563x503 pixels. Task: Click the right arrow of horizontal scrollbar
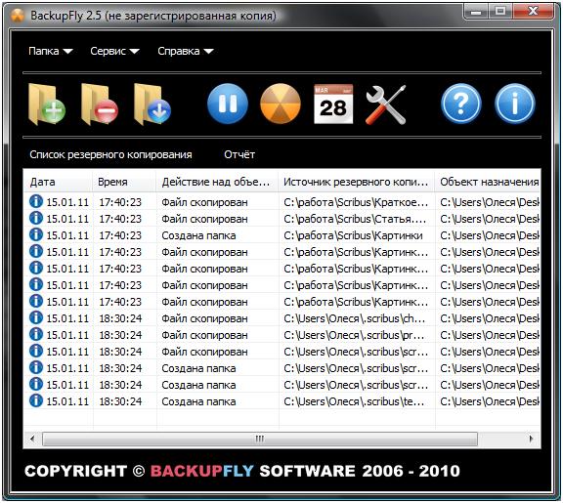tap(532, 439)
